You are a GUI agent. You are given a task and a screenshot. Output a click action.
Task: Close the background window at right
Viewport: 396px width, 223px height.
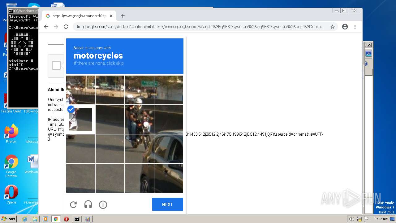click(369, 45)
